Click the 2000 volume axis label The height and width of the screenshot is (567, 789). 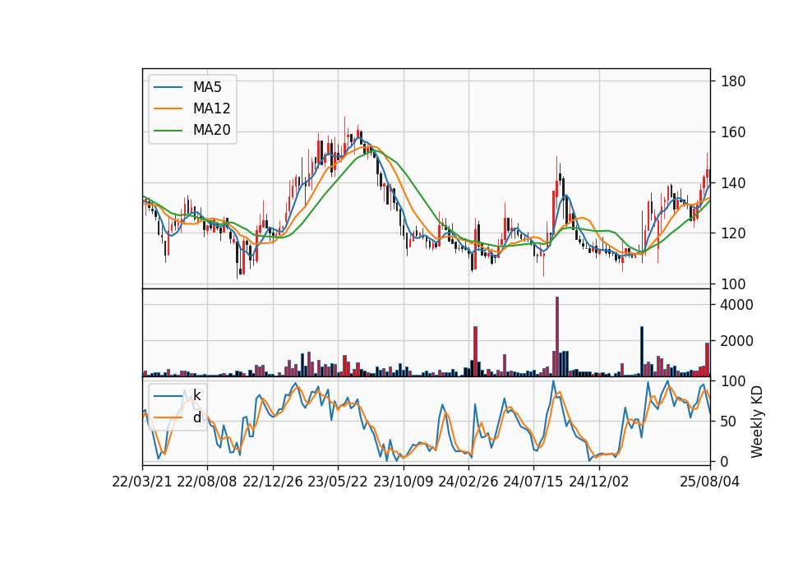pos(737,341)
